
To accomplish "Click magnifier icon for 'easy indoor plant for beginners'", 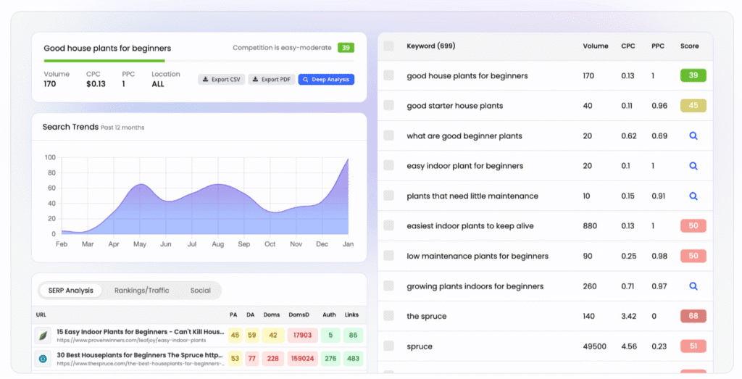I will click(x=693, y=166).
